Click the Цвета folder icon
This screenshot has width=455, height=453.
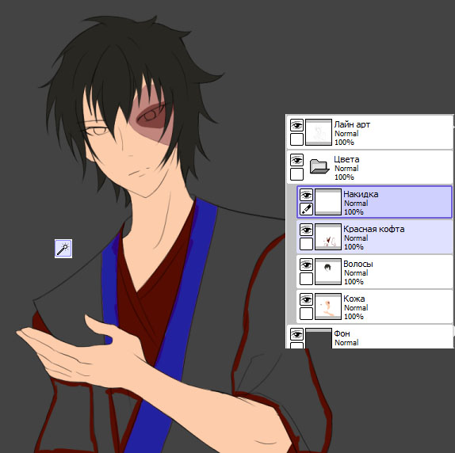tap(319, 166)
